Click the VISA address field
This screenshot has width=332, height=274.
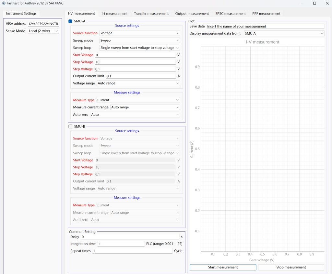43,24
